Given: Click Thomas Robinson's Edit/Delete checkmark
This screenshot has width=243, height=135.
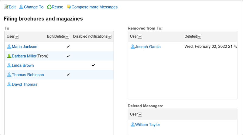Looking at the screenshot, I should [x=68, y=74].
